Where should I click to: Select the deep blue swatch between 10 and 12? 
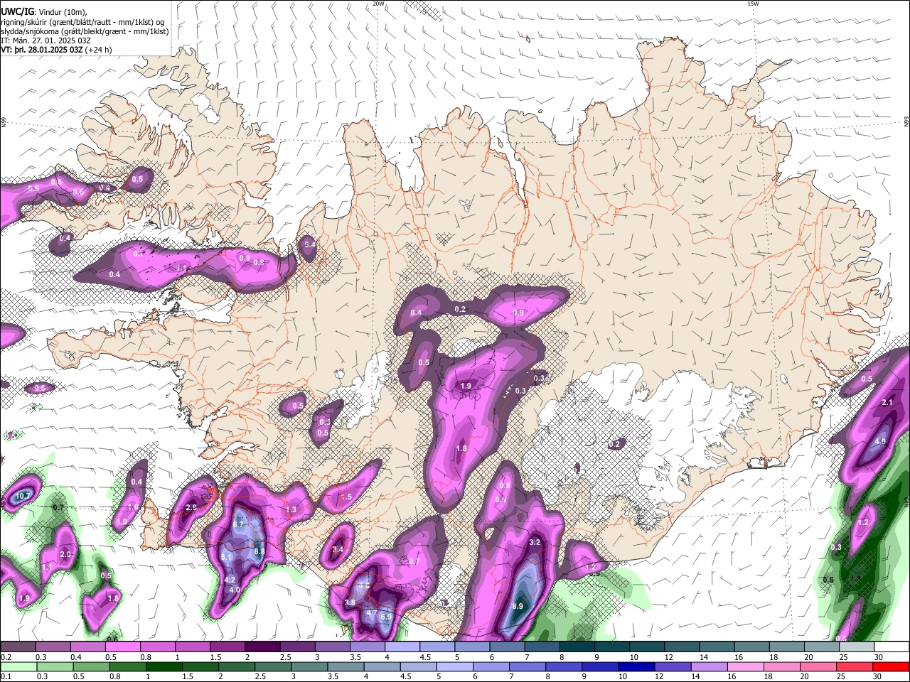(636, 666)
